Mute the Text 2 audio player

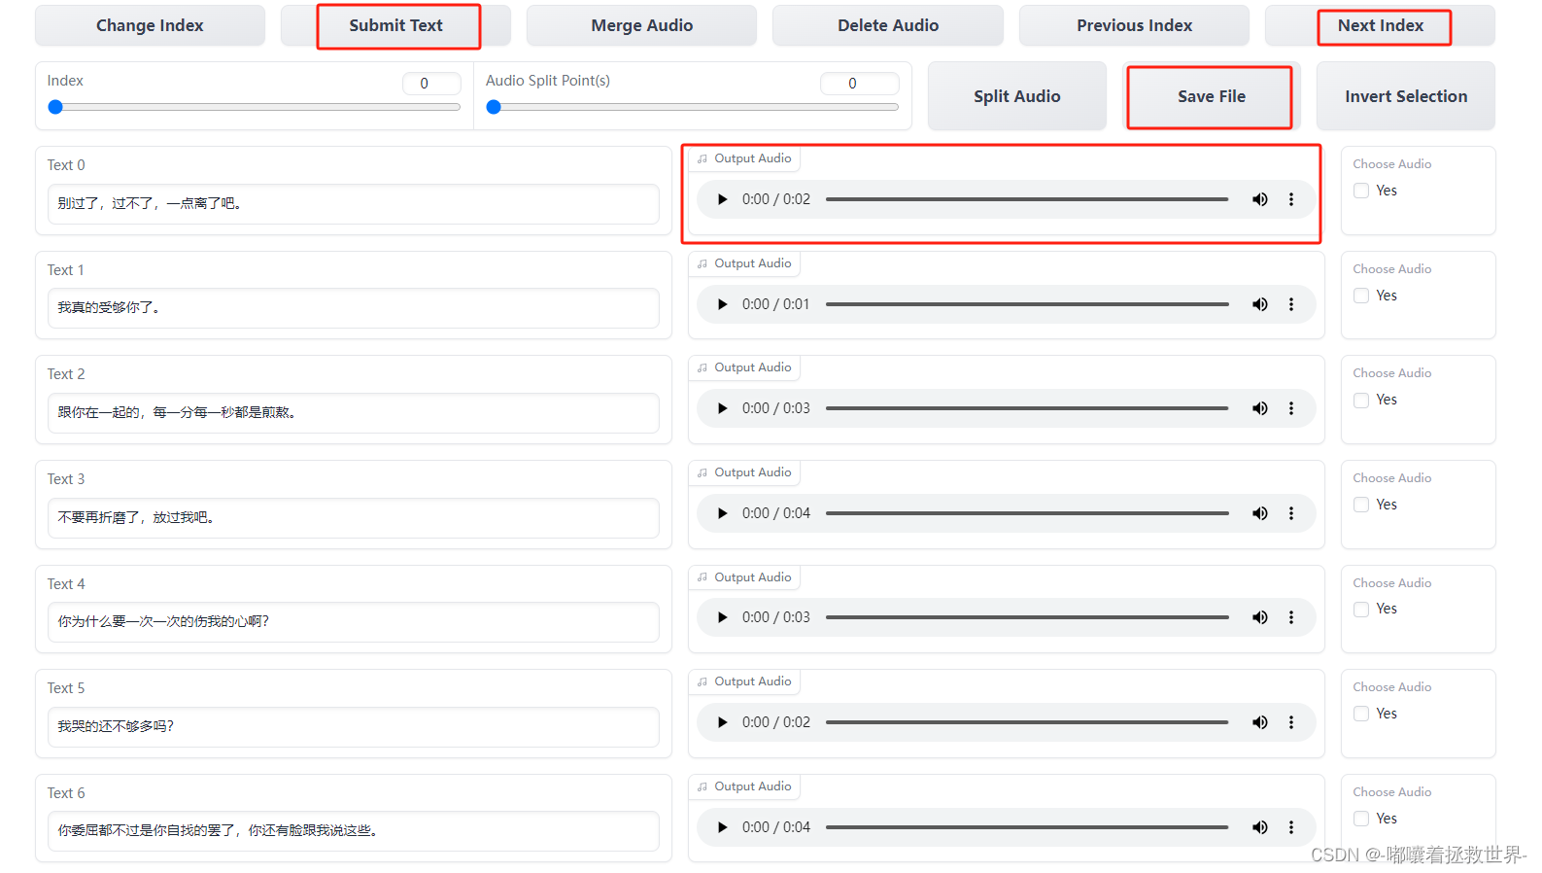click(1260, 408)
